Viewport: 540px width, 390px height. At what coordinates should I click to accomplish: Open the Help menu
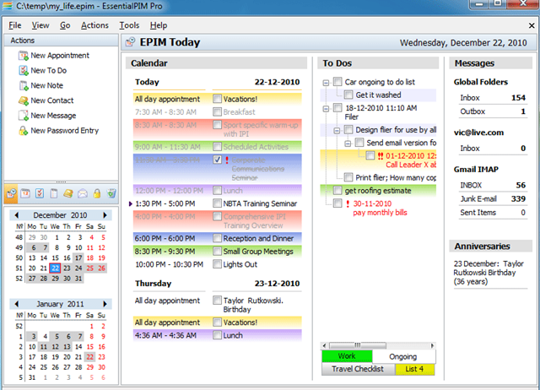coord(159,25)
